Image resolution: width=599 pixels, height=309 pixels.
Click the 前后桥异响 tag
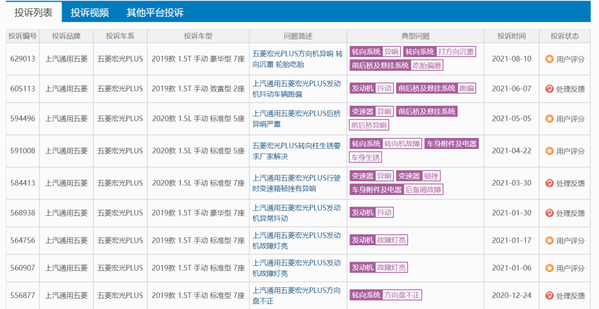pos(369,125)
